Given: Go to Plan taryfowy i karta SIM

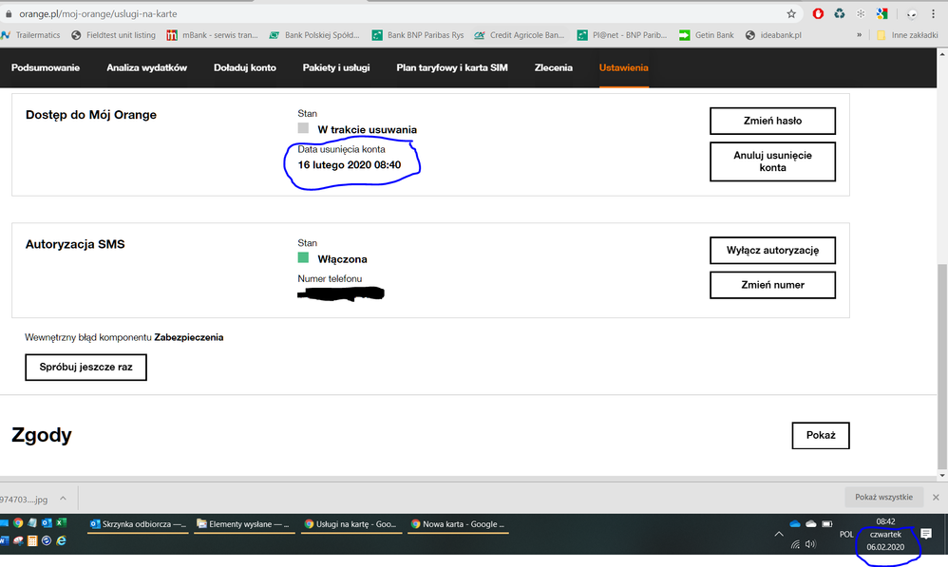Looking at the screenshot, I should (452, 68).
